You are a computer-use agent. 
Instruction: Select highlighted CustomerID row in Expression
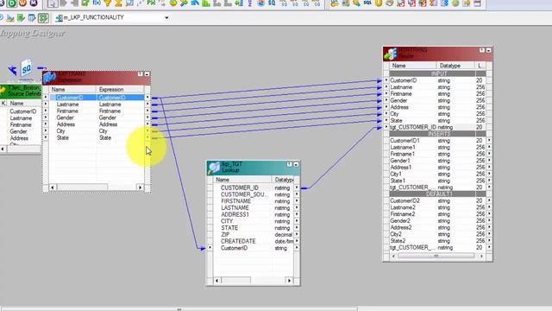97,98
